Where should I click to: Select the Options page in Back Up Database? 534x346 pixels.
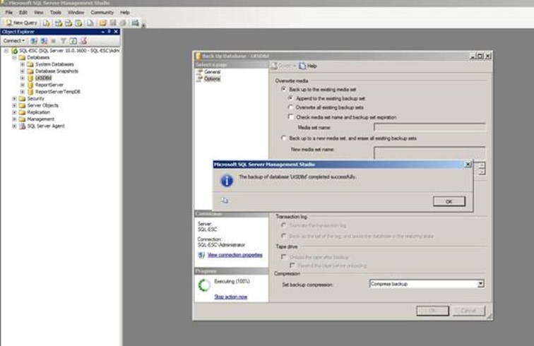(x=212, y=78)
